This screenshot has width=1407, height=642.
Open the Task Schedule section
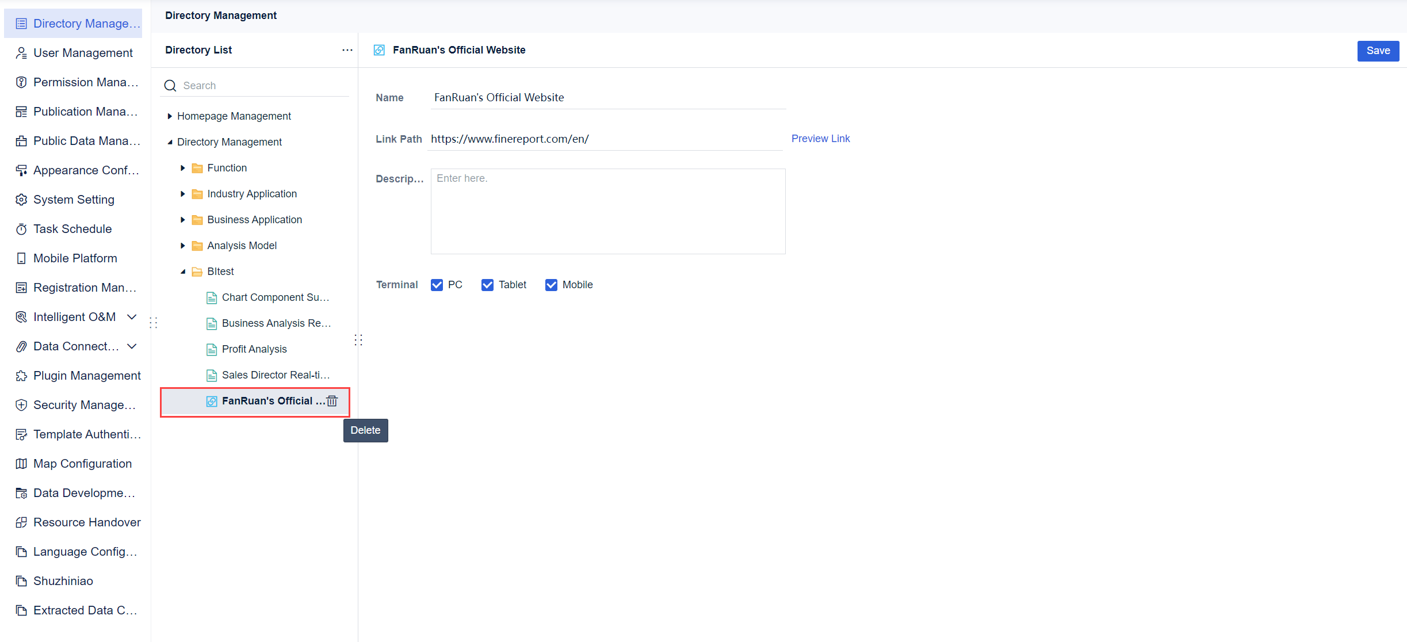(x=72, y=228)
